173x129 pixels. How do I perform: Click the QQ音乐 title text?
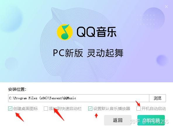click(x=96, y=32)
